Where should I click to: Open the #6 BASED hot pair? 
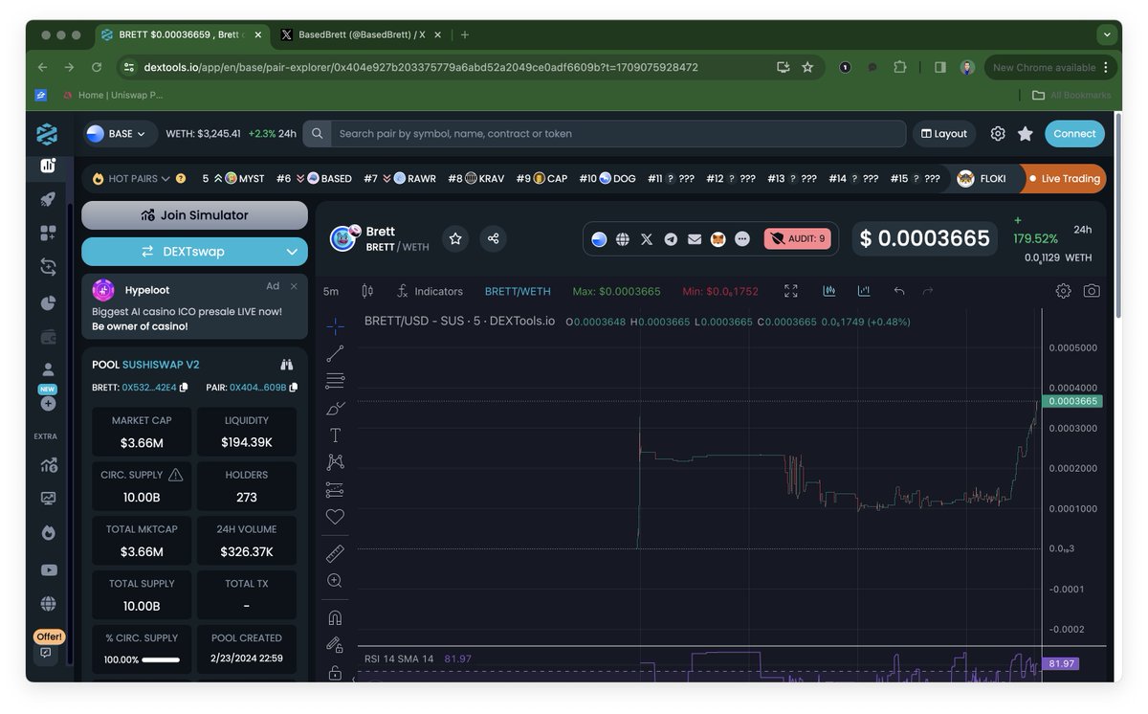[x=314, y=179]
